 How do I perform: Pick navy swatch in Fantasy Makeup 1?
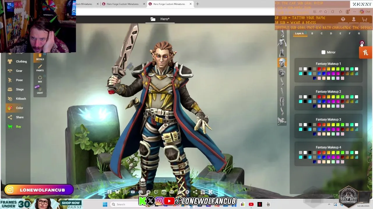[314, 78]
